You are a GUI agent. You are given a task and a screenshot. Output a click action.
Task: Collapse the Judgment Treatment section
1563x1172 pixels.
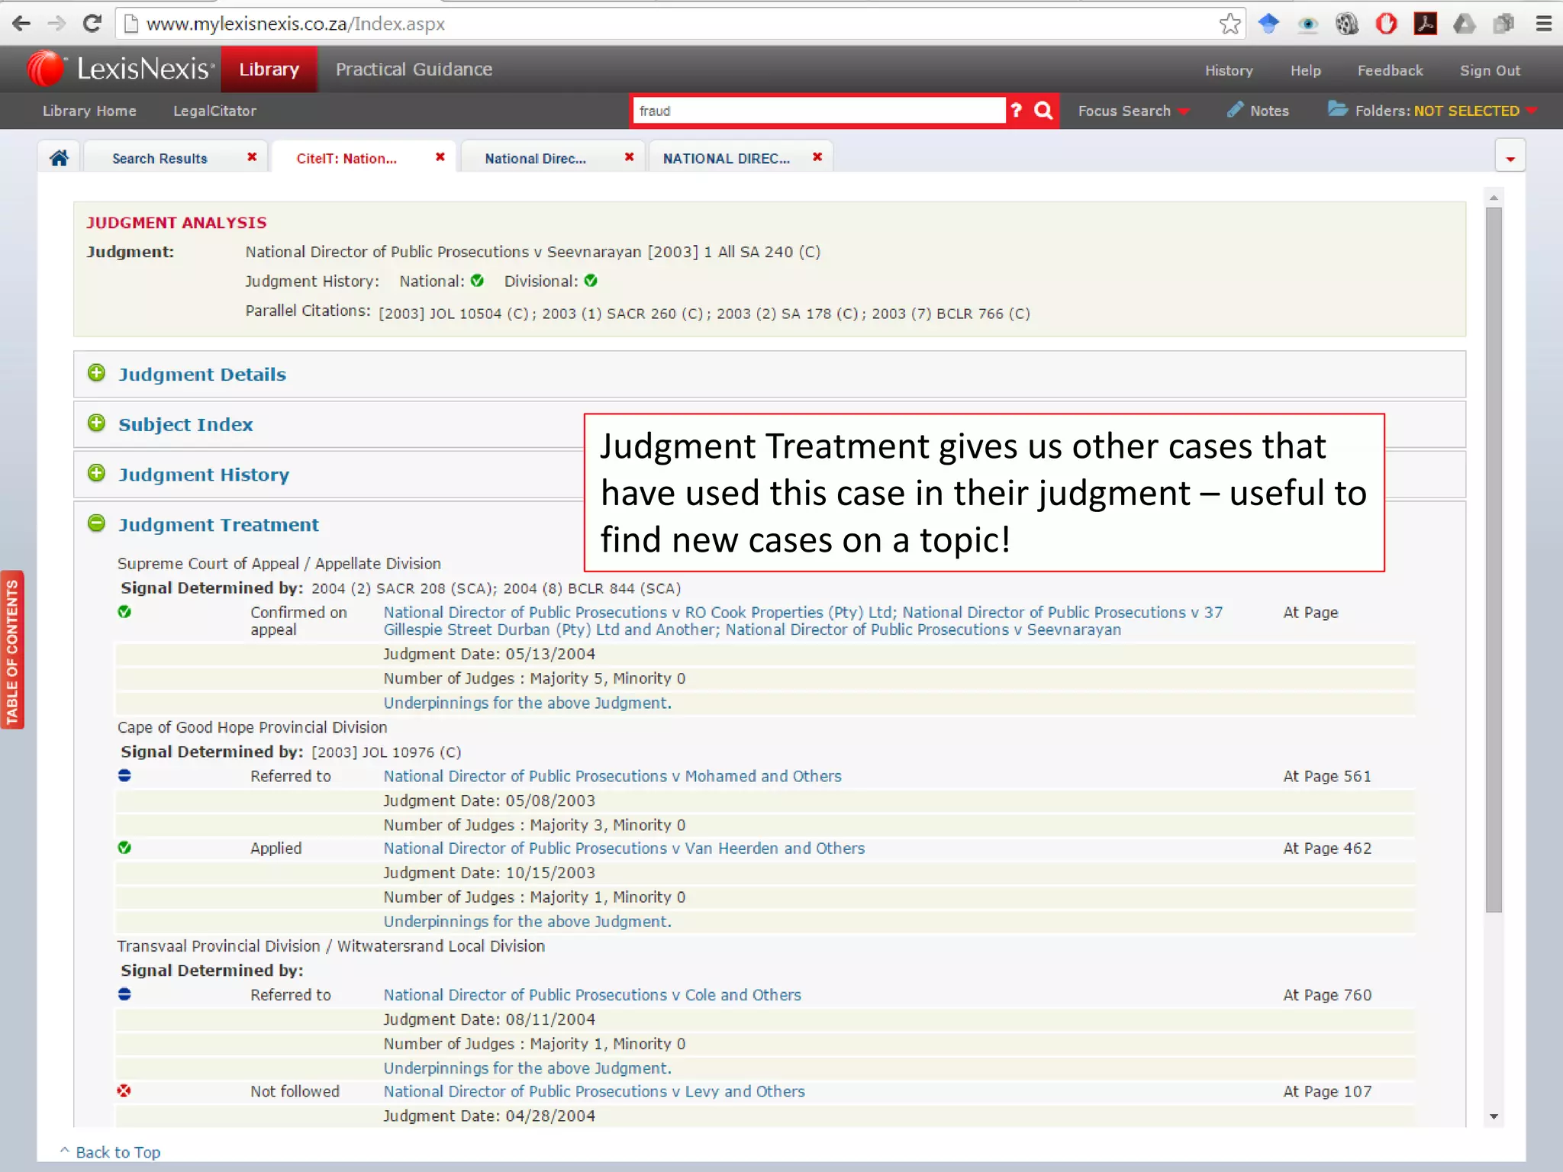pos(96,523)
